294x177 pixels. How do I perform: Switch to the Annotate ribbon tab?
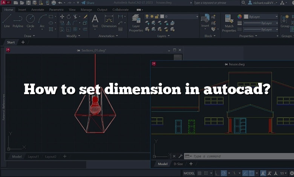pos(38,10)
